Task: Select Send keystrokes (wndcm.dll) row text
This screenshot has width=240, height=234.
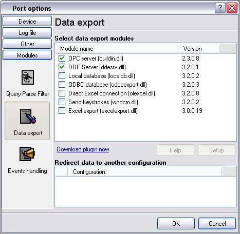Action: coord(103,102)
